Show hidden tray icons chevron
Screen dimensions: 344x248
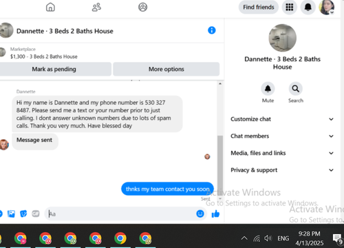tap(244, 238)
